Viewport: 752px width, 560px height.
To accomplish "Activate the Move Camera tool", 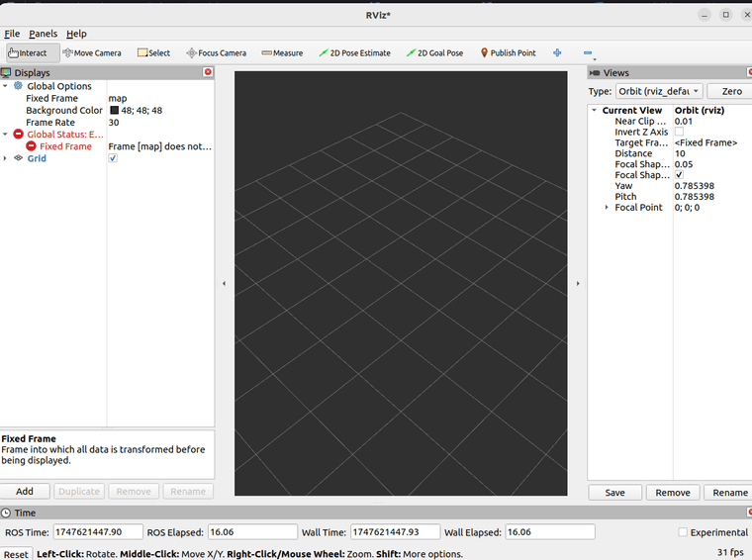I will click(x=92, y=52).
